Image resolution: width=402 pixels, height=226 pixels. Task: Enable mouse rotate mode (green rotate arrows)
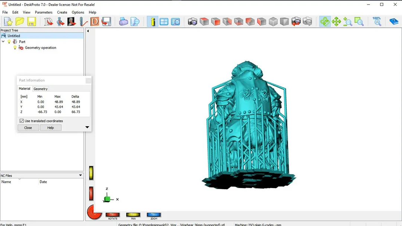click(x=325, y=22)
